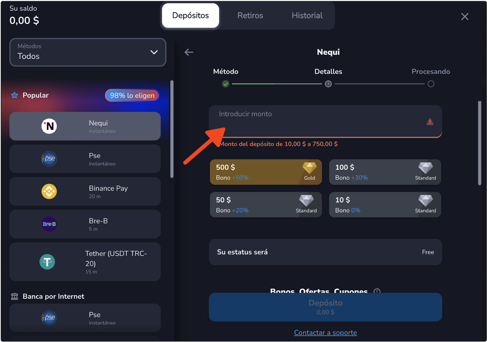Open the Métodos dropdown
The width and height of the screenshot is (487, 342).
88,52
